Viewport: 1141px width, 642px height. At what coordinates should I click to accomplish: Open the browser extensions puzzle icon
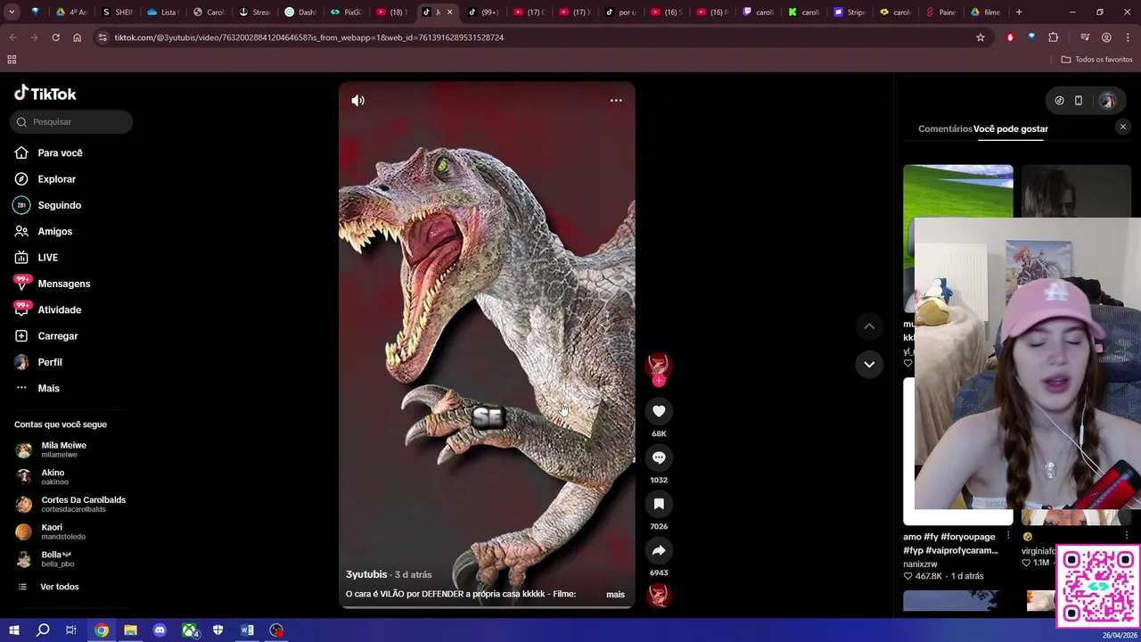click(x=1053, y=37)
